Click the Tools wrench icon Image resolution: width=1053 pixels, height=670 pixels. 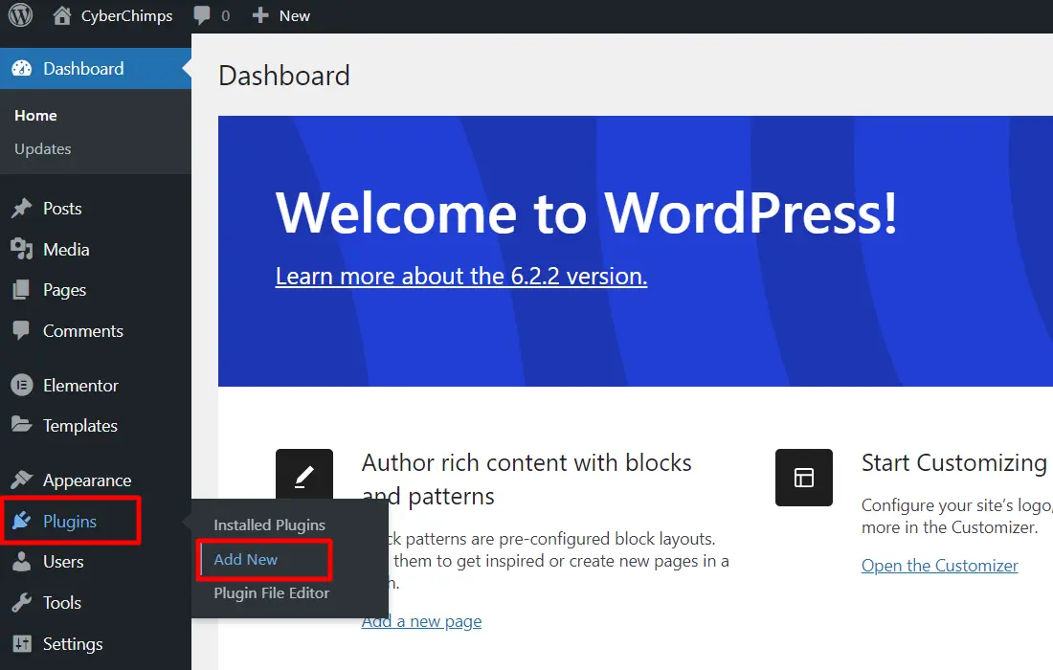click(21, 603)
